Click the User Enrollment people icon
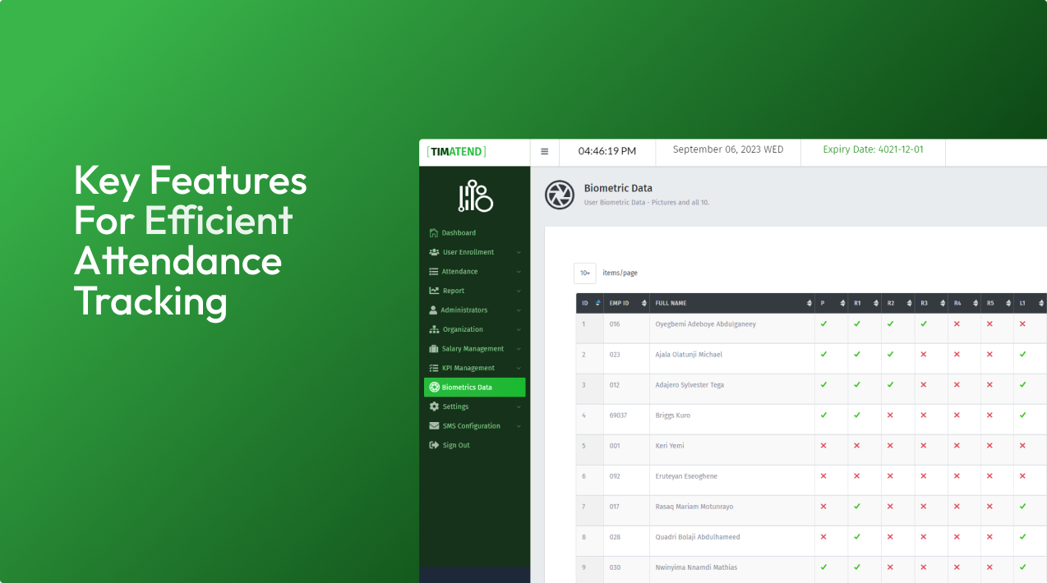 [434, 252]
